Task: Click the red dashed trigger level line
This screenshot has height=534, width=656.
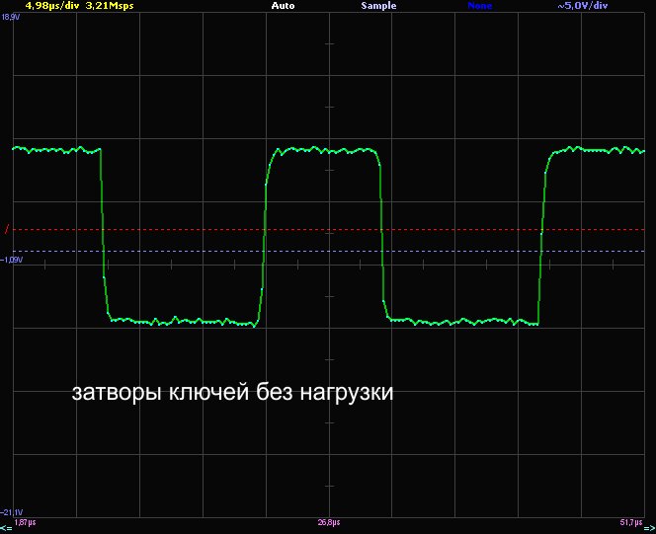Action: [x=329, y=229]
